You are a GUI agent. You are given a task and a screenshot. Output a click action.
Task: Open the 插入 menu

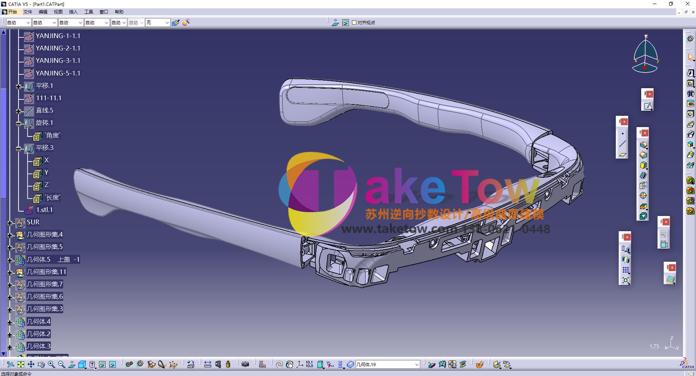coord(73,12)
